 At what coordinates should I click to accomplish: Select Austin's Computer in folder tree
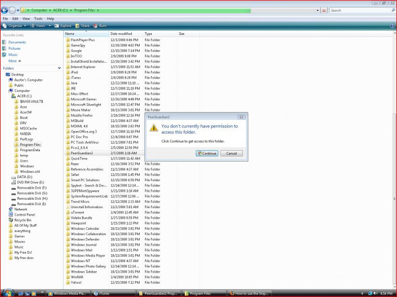coord(29,80)
